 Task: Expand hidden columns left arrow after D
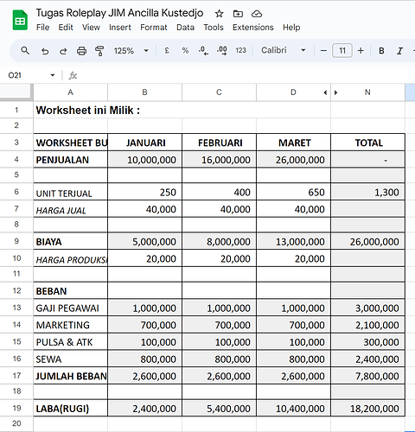pos(325,92)
